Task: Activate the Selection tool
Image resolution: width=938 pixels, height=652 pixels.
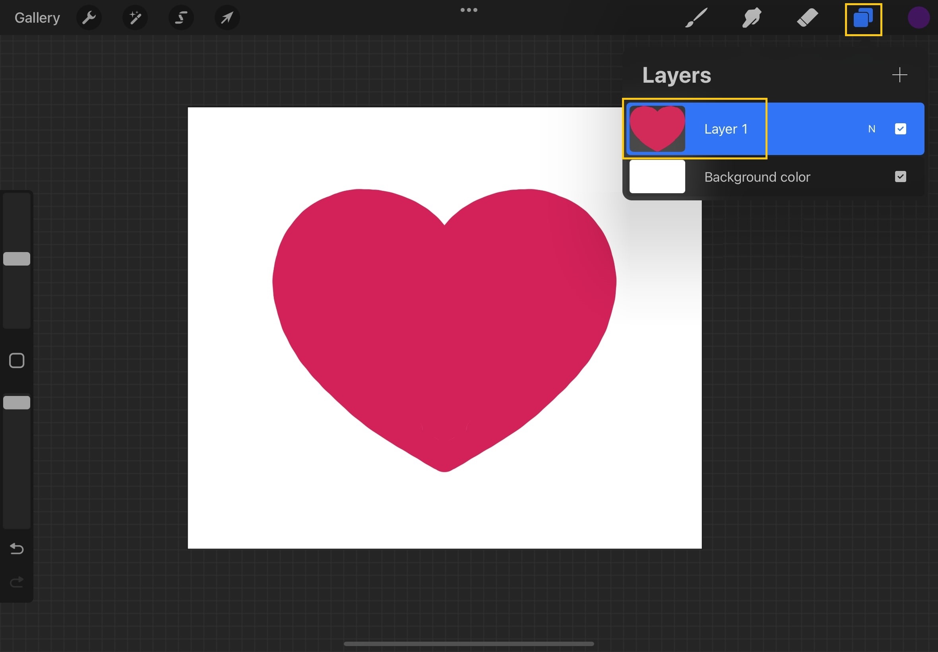Action: coord(181,17)
